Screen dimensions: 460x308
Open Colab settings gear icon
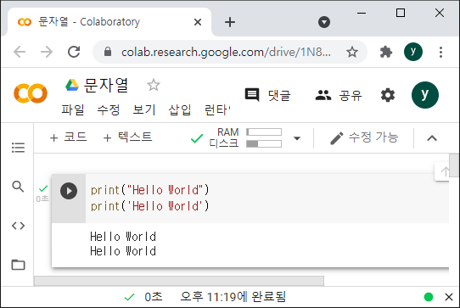click(x=388, y=95)
